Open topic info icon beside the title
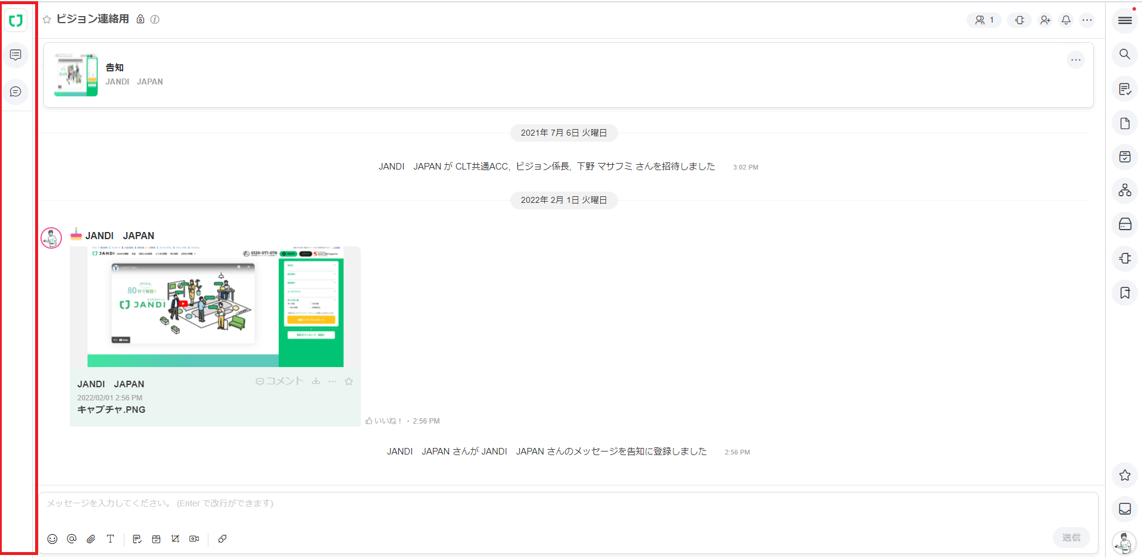 click(x=155, y=19)
